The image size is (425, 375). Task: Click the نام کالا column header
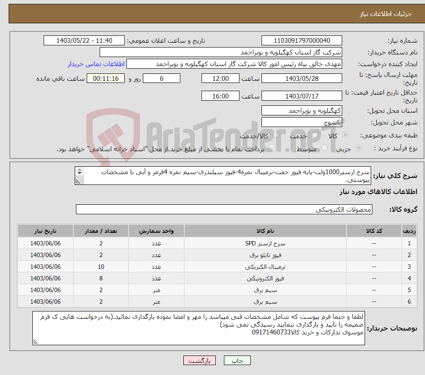(265, 231)
